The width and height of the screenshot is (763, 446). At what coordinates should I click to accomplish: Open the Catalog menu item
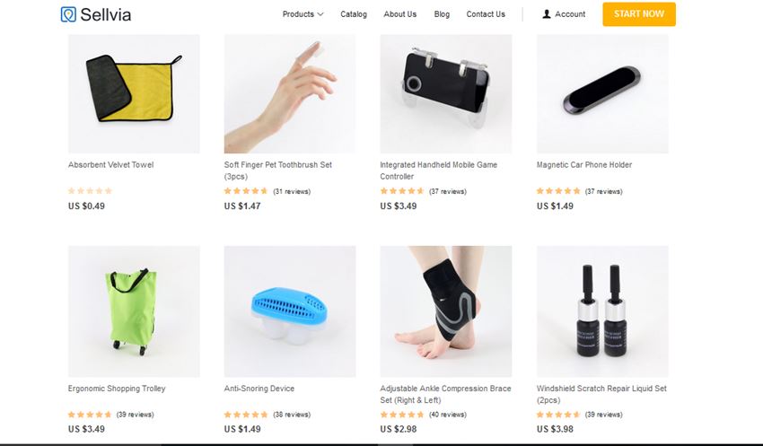(x=354, y=14)
